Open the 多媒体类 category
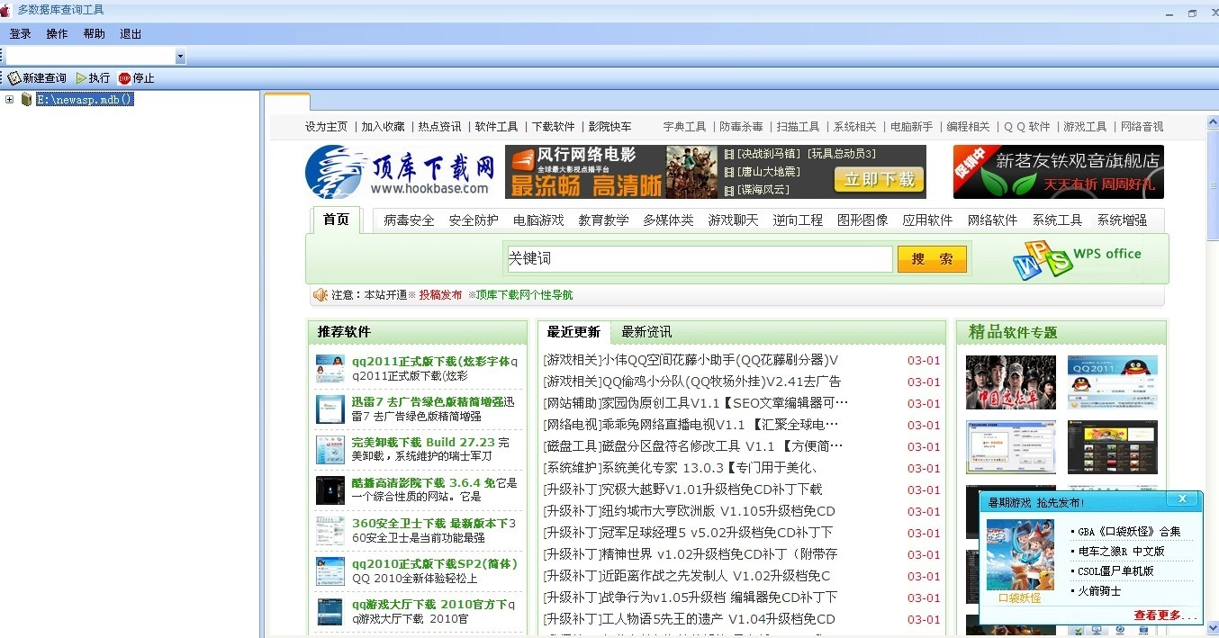 click(x=668, y=220)
